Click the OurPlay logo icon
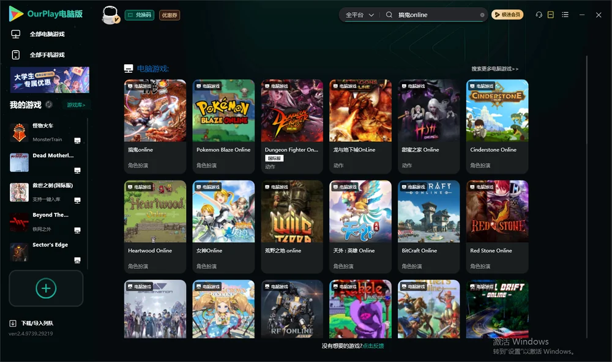612x362 pixels. coord(16,14)
